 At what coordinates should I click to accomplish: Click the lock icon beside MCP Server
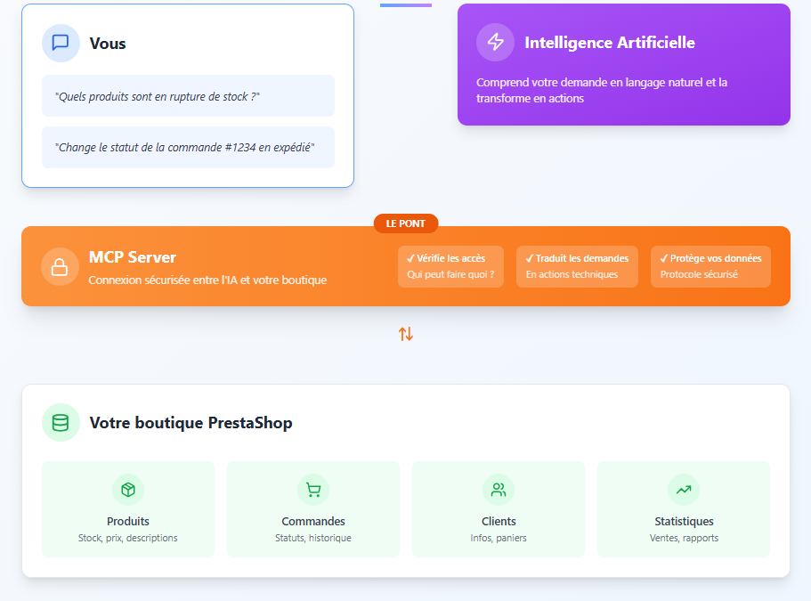59,265
